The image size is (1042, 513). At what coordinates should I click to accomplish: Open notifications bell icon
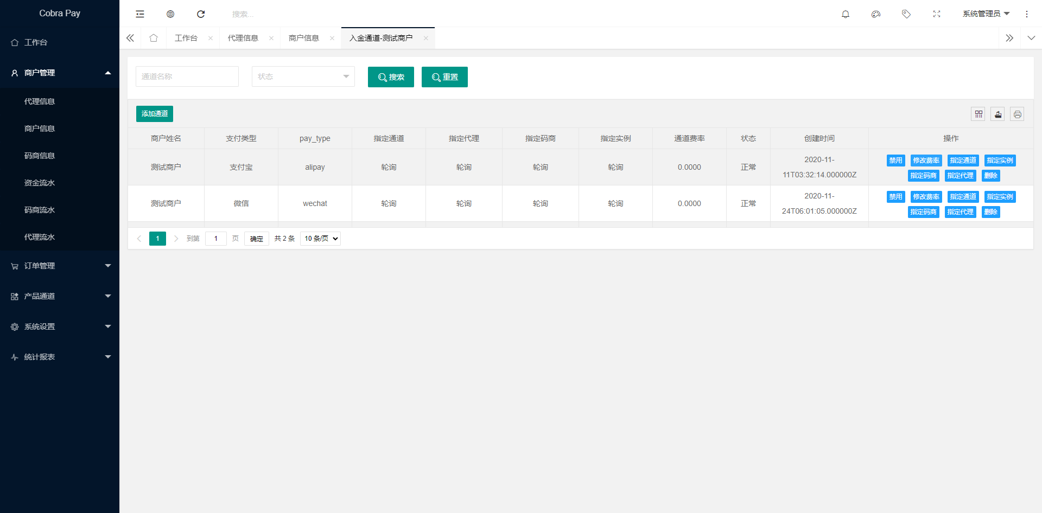click(846, 14)
